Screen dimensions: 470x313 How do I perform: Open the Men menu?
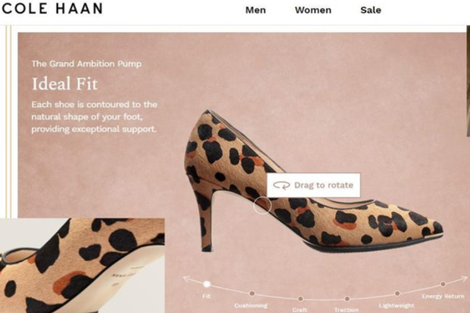coord(255,10)
